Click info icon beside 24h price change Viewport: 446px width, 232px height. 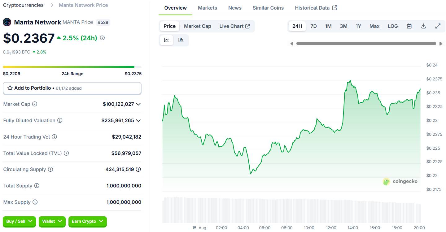coord(102,38)
